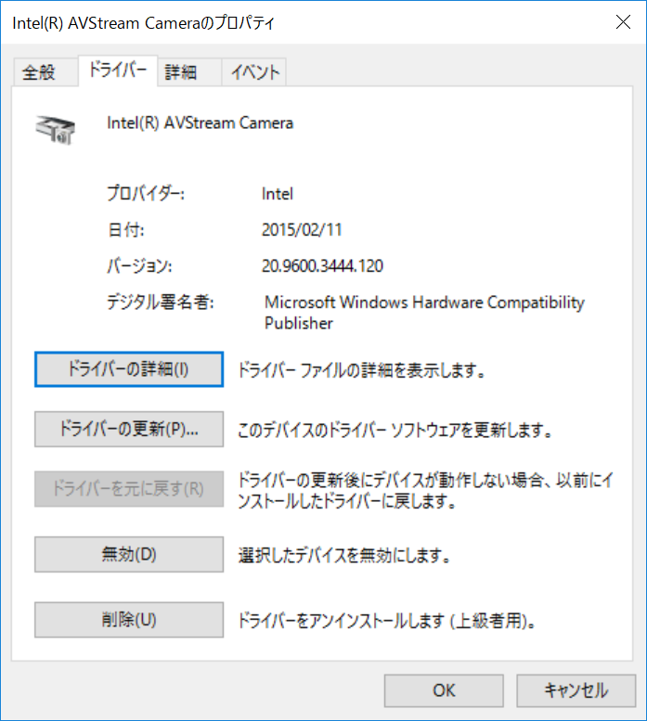Click device name Intel(R) AVStream Camera text
The height and width of the screenshot is (721, 647).
pos(200,123)
